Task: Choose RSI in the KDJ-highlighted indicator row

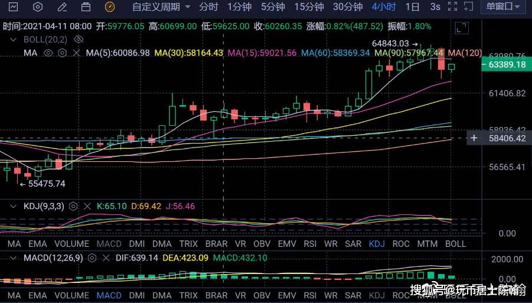Action: click(x=311, y=244)
